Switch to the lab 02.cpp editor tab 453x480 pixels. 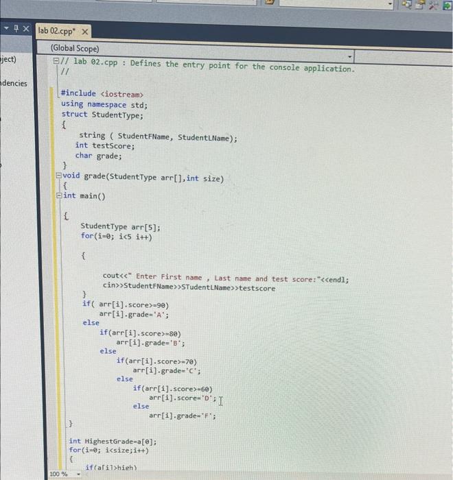click(56, 31)
